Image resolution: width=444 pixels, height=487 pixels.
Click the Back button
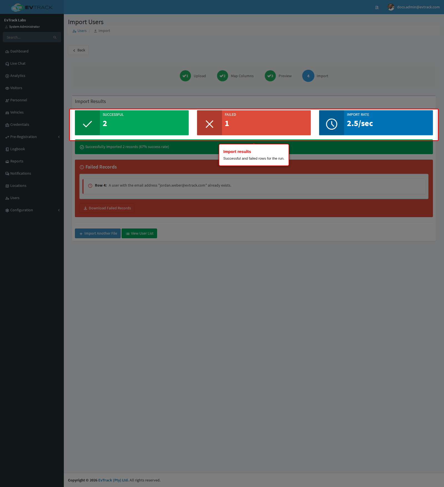79,50
